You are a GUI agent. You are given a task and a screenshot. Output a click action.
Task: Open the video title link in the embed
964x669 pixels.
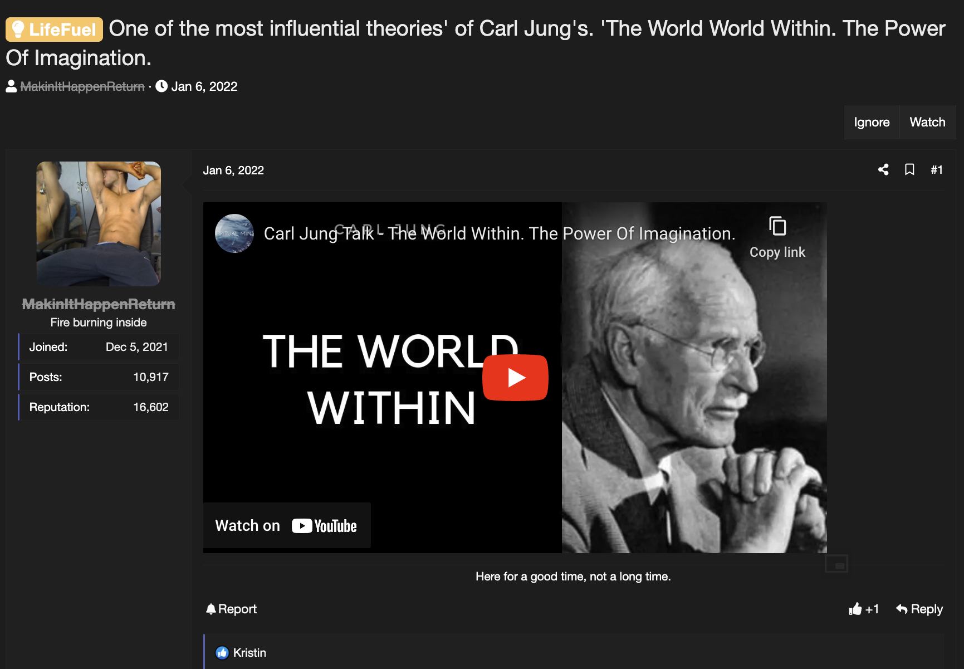500,233
